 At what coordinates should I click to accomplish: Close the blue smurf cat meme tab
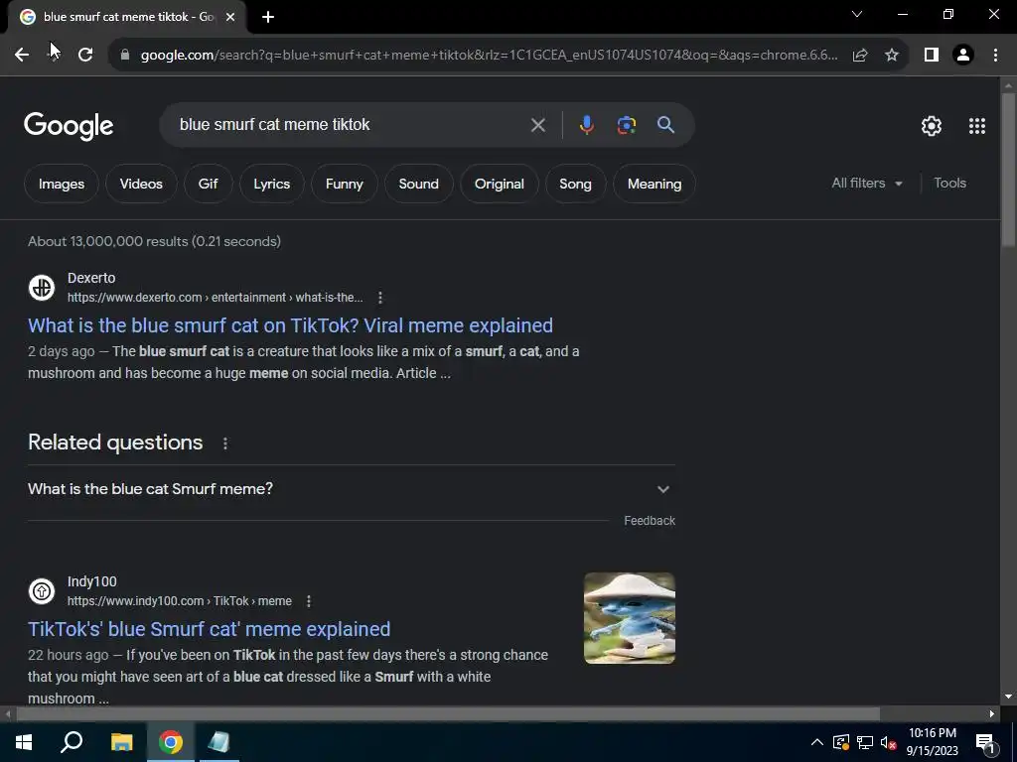230,18
